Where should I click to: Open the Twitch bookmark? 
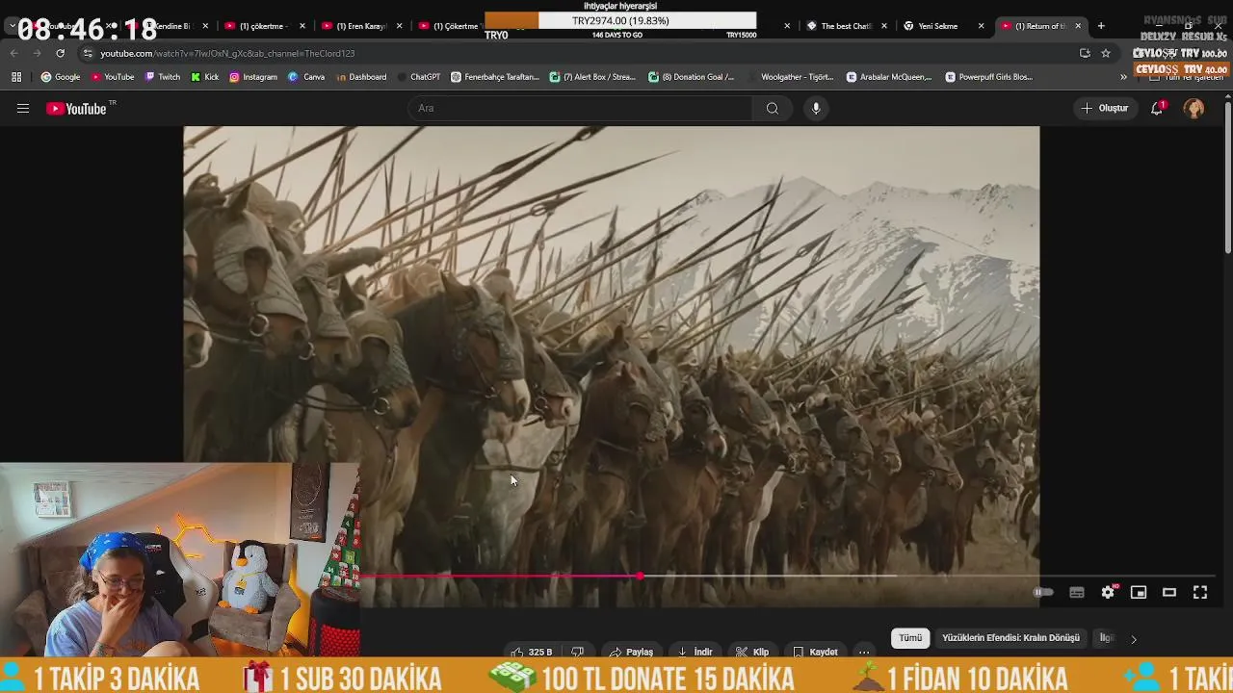click(x=163, y=77)
